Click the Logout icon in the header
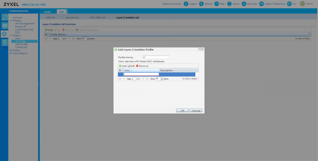Screen dimensions: 318x161 (x=186, y=4)
